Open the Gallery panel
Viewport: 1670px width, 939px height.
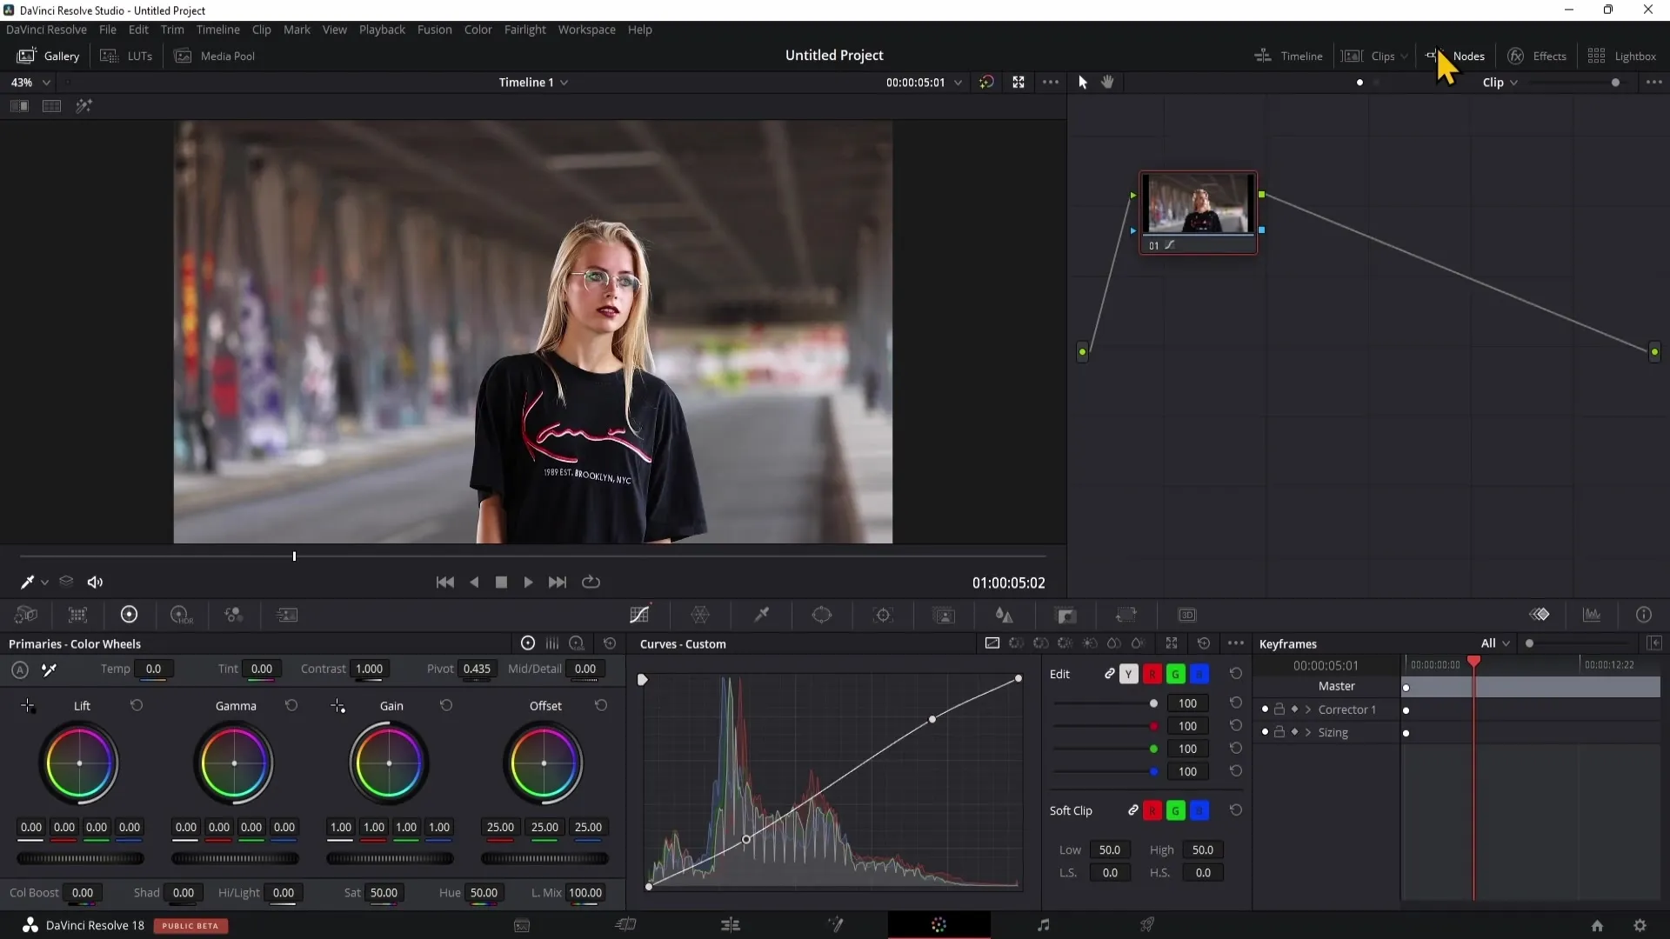pyautogui.click(x=49, y=56)
